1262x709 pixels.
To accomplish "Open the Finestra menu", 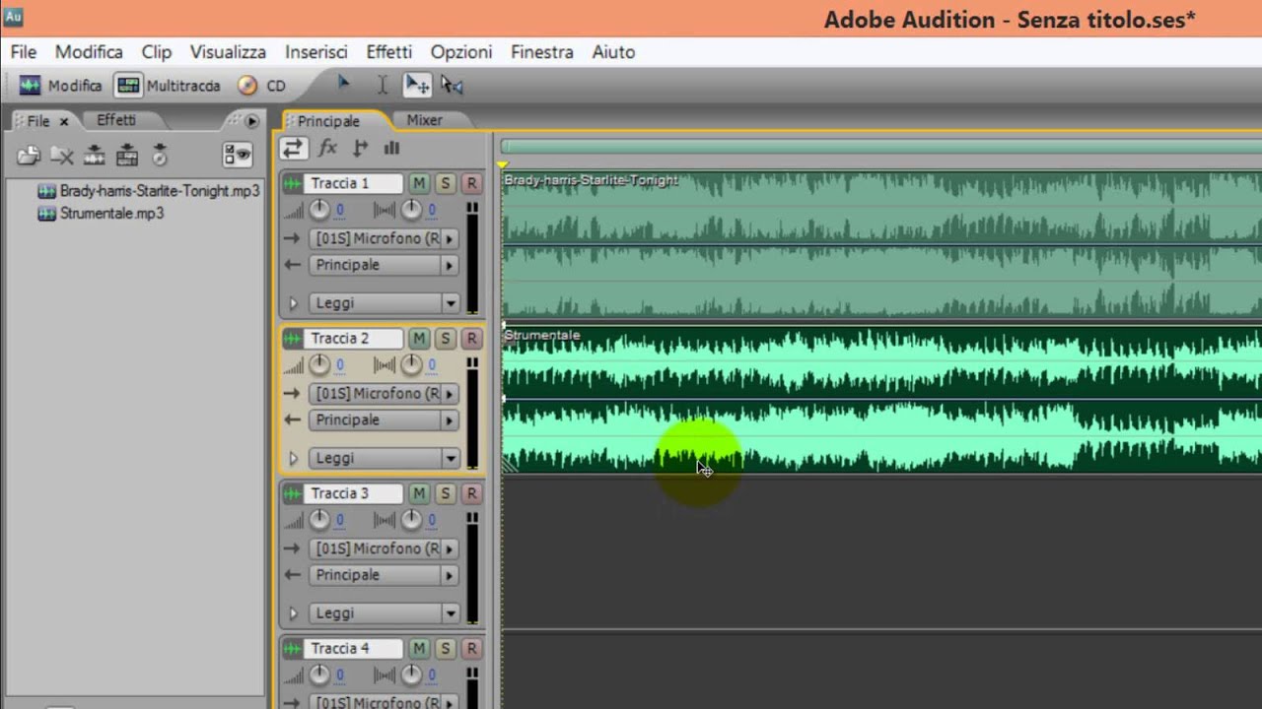I will click(x=541, y=52).
